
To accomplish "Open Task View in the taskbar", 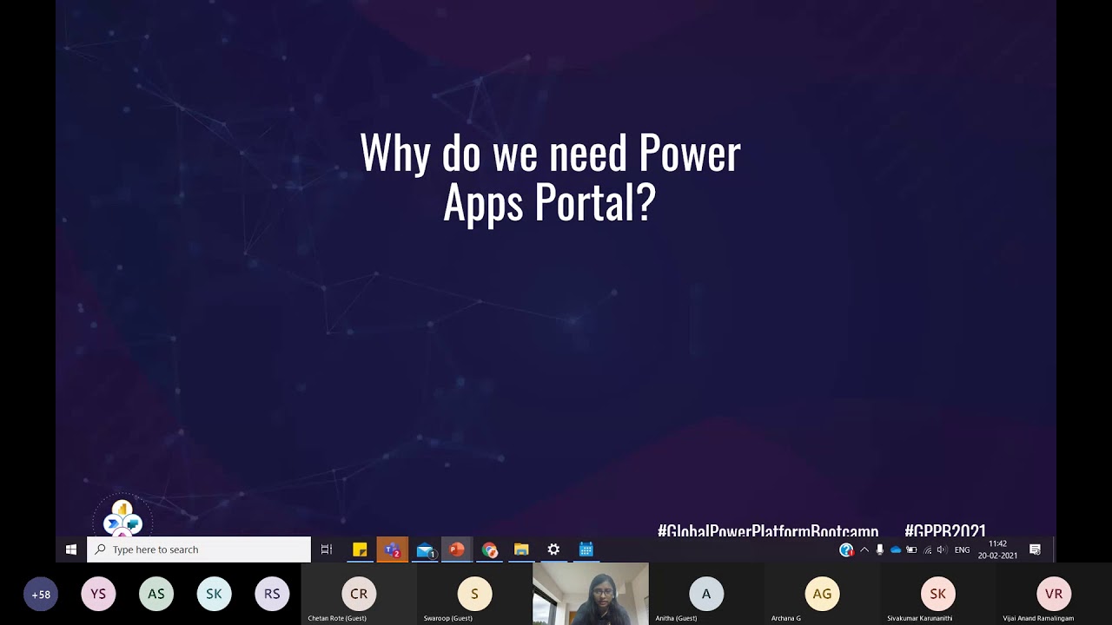I will [x=327, y=549].
